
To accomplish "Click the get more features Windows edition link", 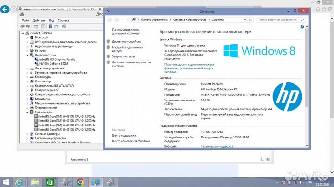I will pos(189,68).
